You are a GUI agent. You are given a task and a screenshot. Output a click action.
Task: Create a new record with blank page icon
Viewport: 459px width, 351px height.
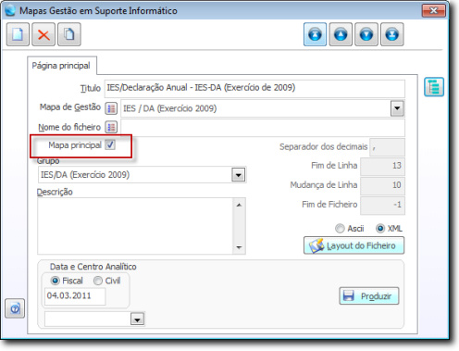18,34
